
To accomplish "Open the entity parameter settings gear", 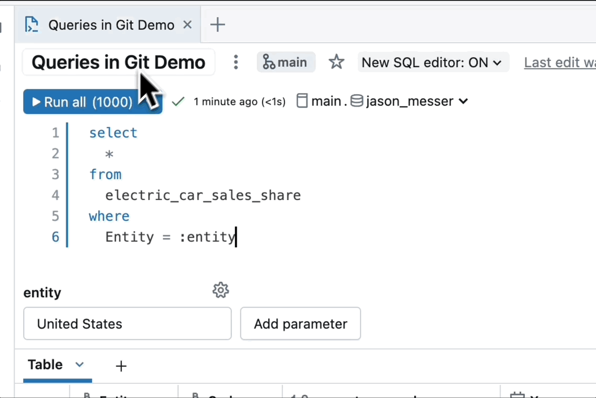I will point(221,290).
